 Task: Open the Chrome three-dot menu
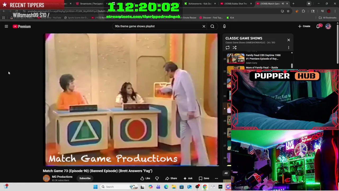335,11
